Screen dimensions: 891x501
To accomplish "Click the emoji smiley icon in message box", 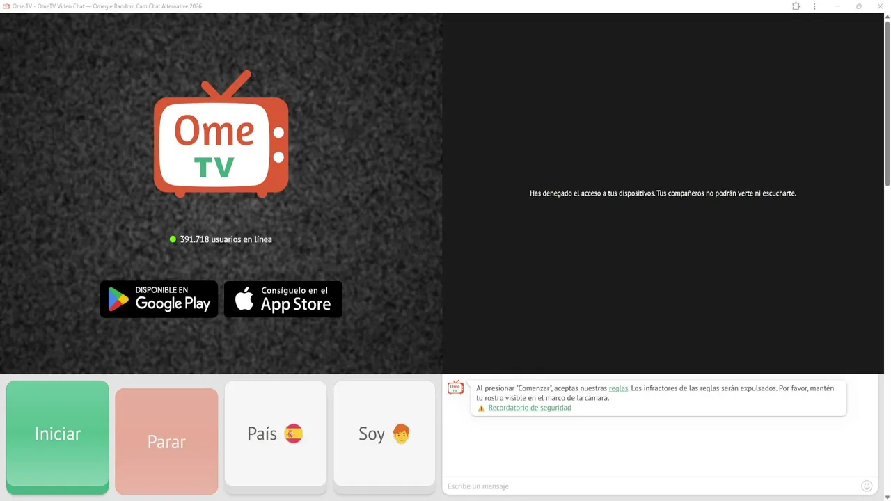I will point(867,486).
